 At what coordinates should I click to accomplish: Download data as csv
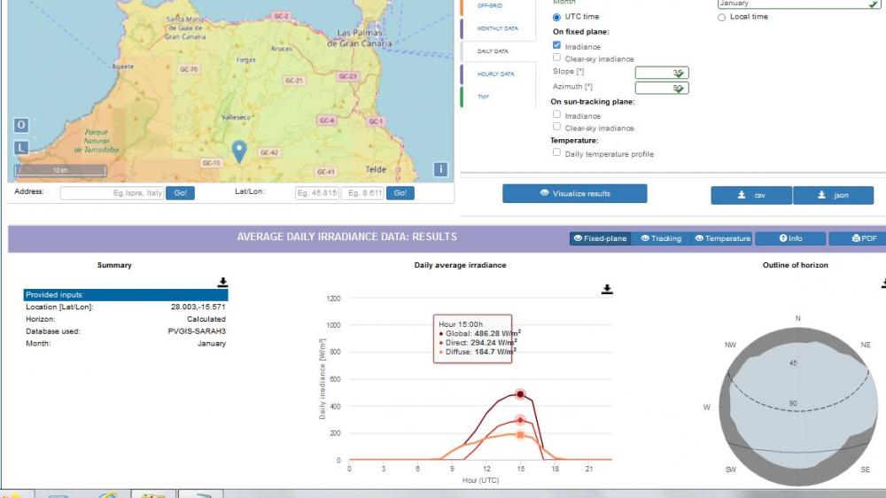[751, 195]
